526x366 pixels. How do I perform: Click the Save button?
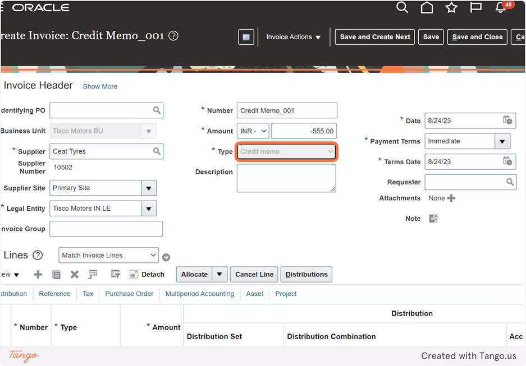pyautogui.click(x=431, y=37)
